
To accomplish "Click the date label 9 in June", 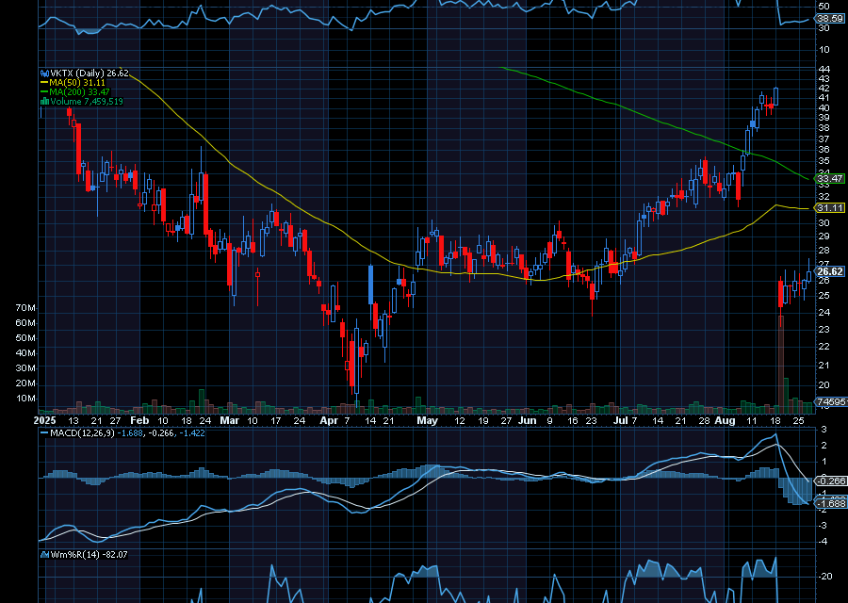I will (550, 421).
